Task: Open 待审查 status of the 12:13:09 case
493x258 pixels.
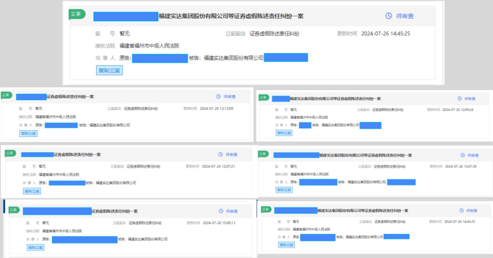Action: [x=230, y=96]
